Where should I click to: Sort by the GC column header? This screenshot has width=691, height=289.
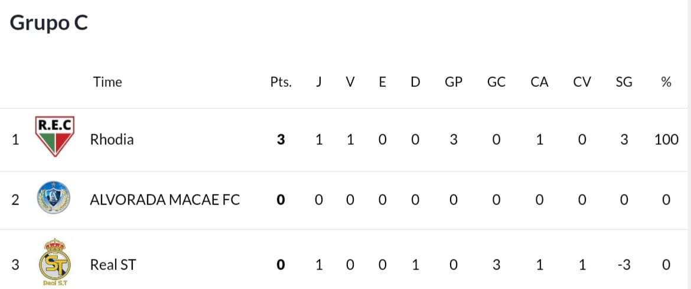(x=496, y=82)
